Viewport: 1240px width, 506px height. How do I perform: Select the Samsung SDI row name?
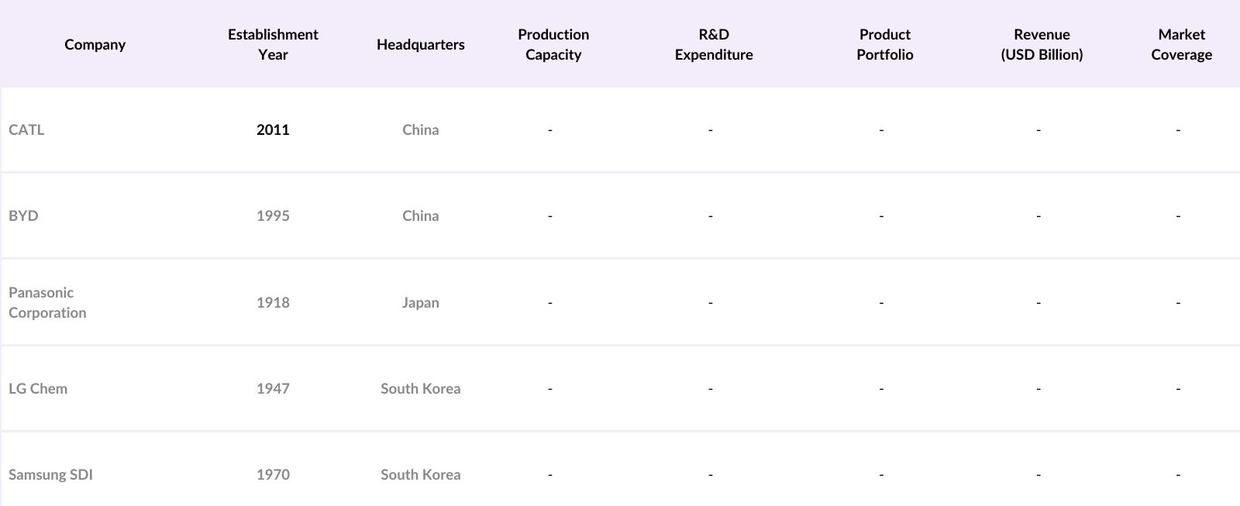point(50,474)
